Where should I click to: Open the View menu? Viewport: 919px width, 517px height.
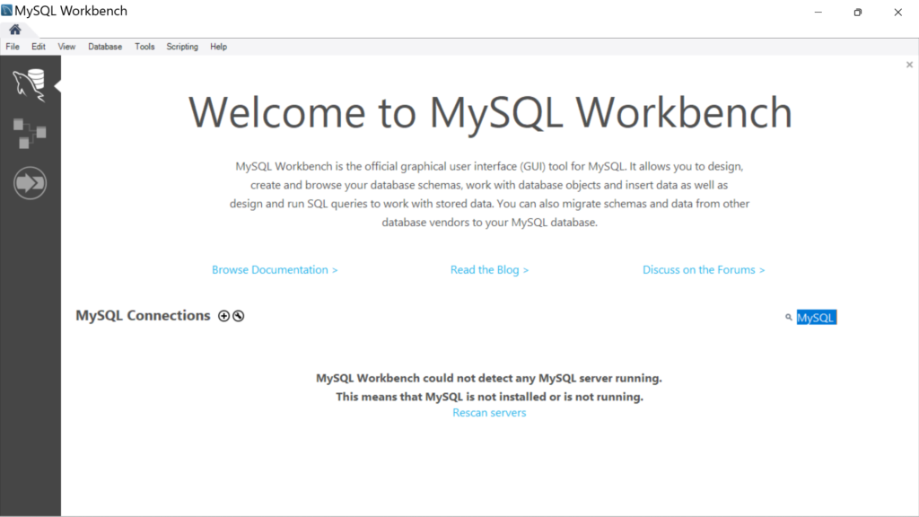66,47
